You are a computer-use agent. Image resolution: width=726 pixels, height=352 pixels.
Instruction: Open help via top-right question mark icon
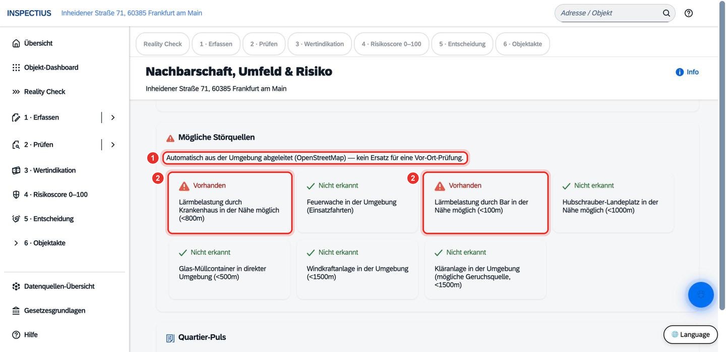tap(689, 13)
